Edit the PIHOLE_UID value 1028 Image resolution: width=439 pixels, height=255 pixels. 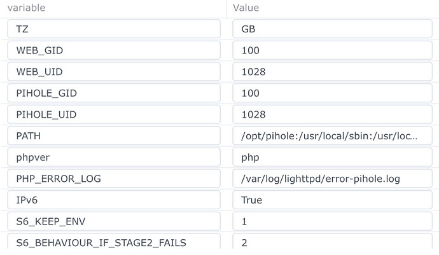[x=332, y=114]
